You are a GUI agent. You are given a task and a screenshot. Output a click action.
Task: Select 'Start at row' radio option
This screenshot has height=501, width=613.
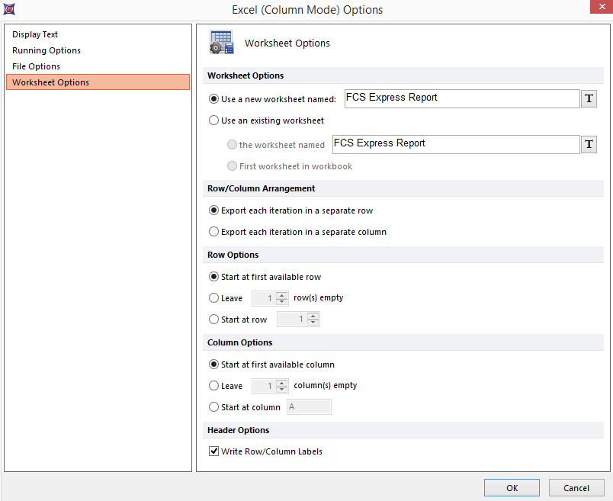(x=214, y=320)
